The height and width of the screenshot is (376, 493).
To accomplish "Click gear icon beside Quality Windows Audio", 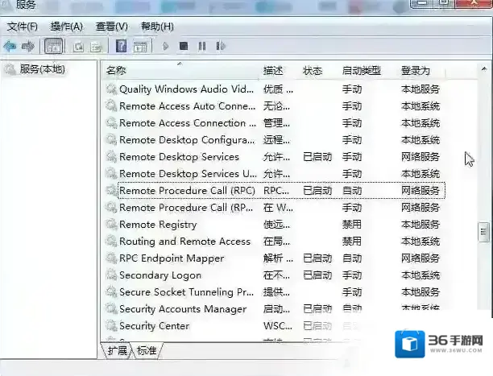I will pos(111,89).
